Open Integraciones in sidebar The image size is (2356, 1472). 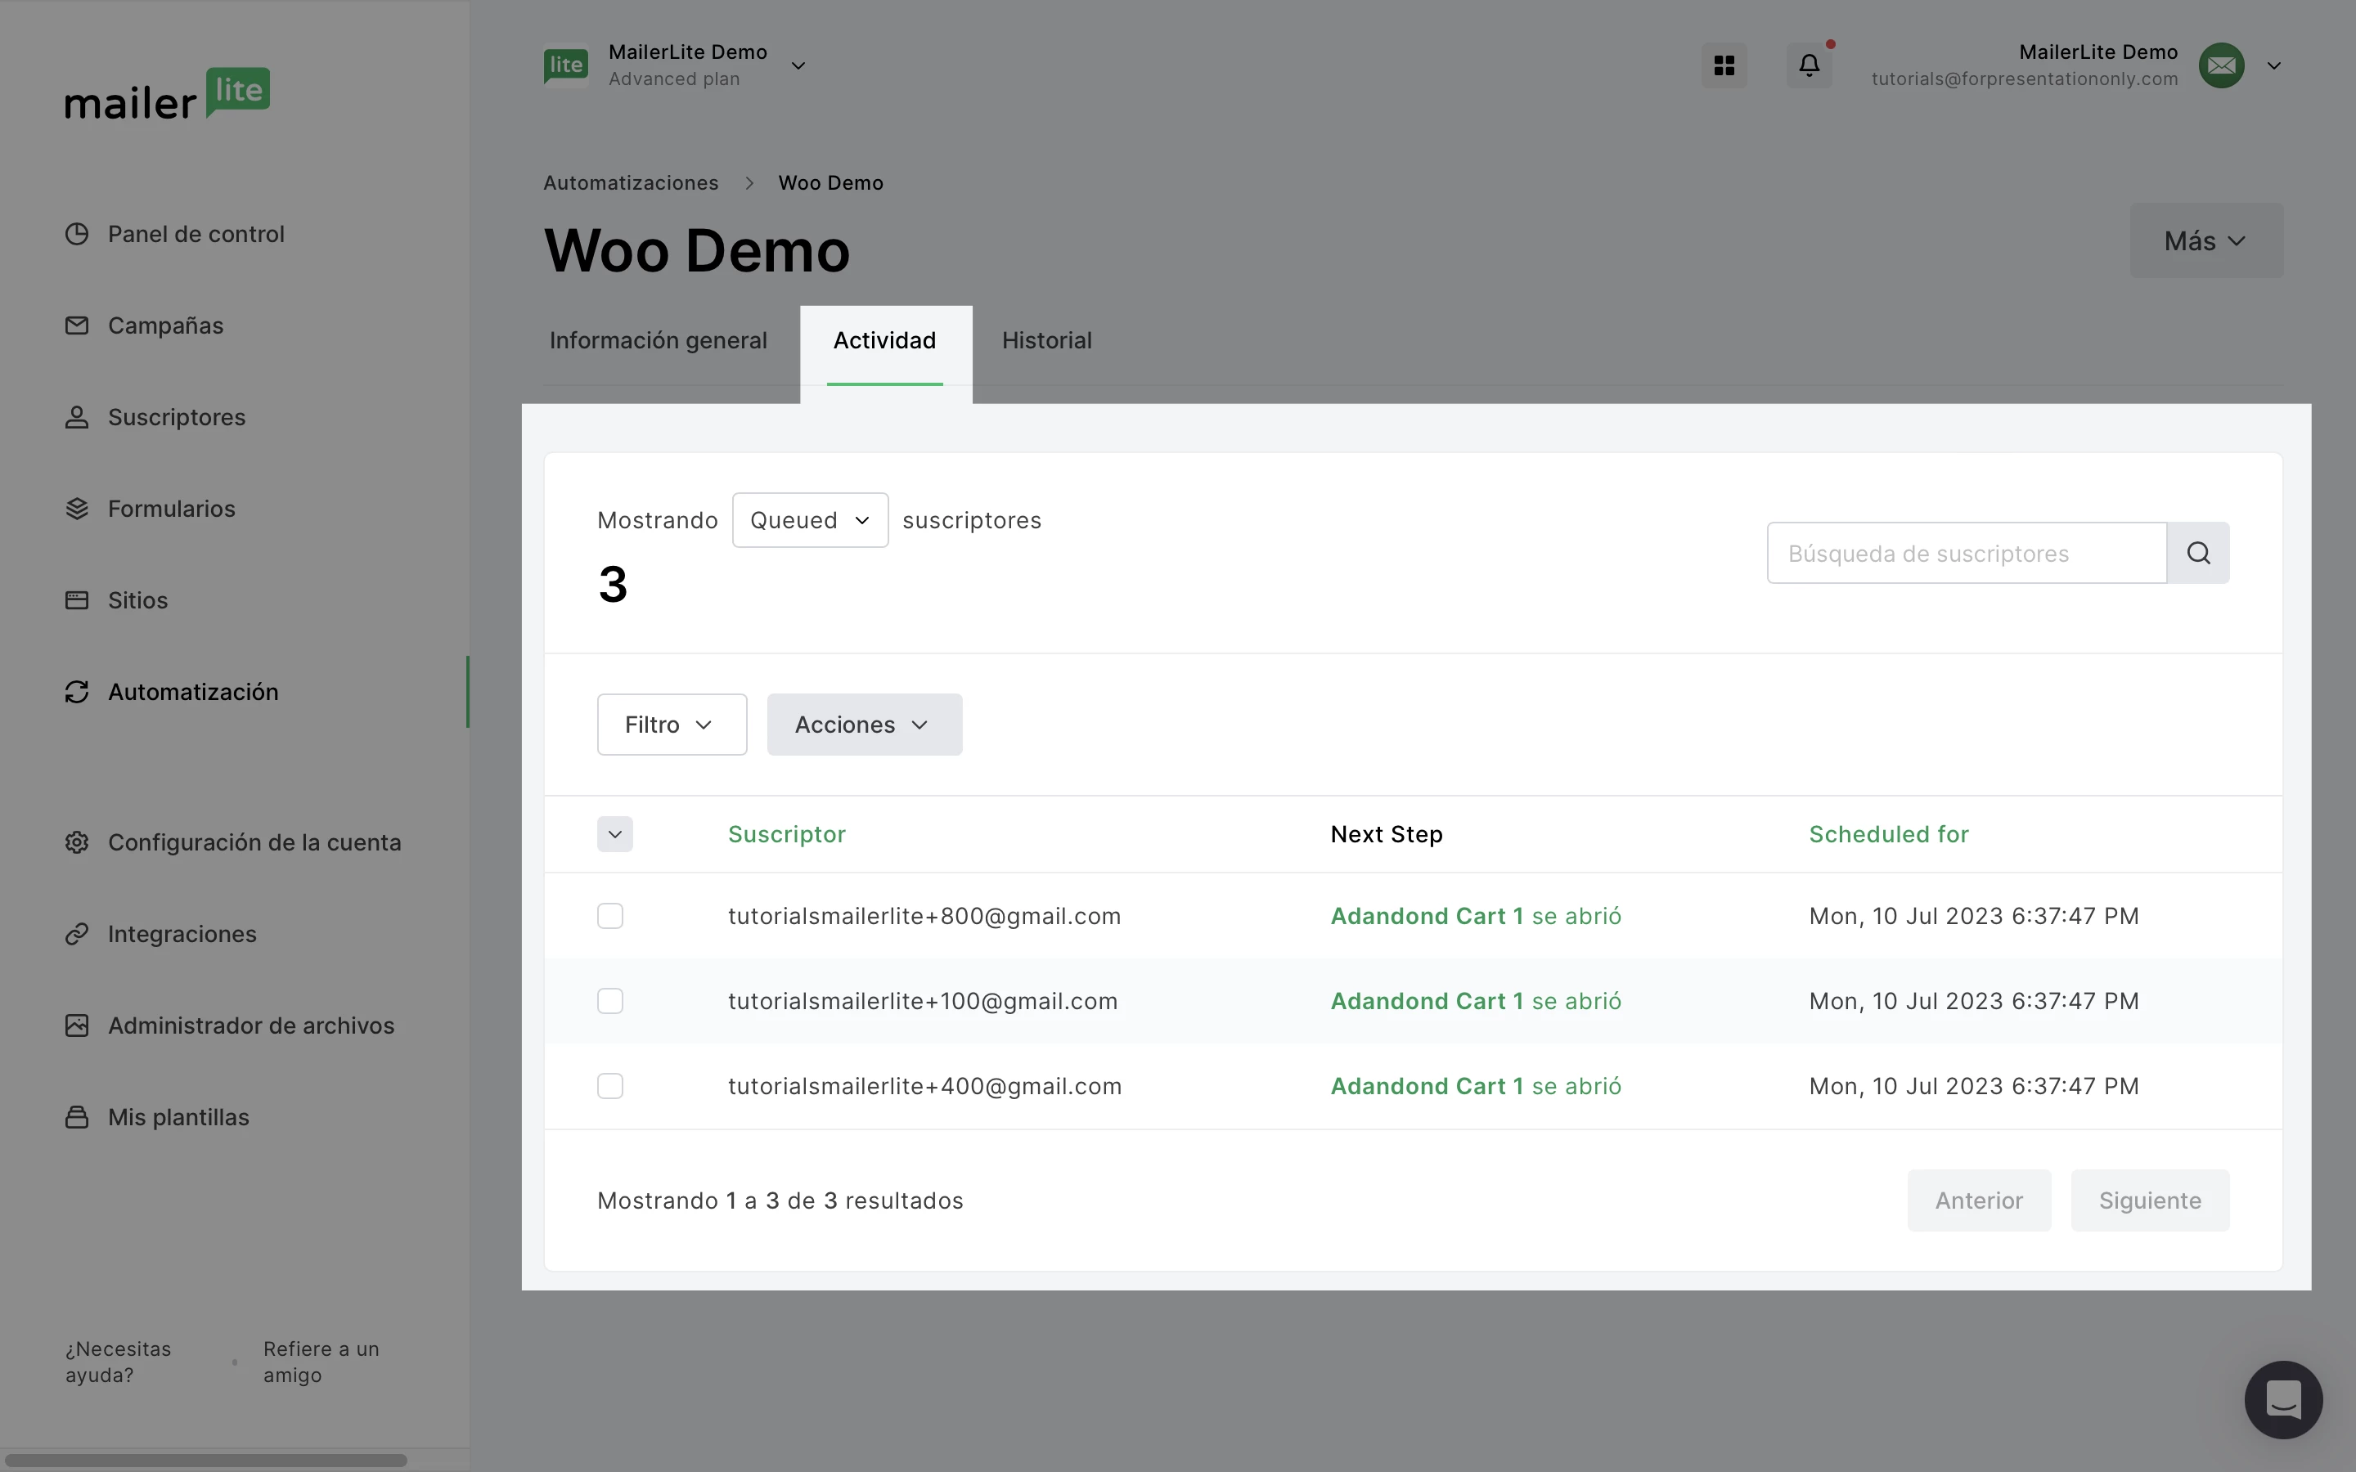(x=182, y=934)
